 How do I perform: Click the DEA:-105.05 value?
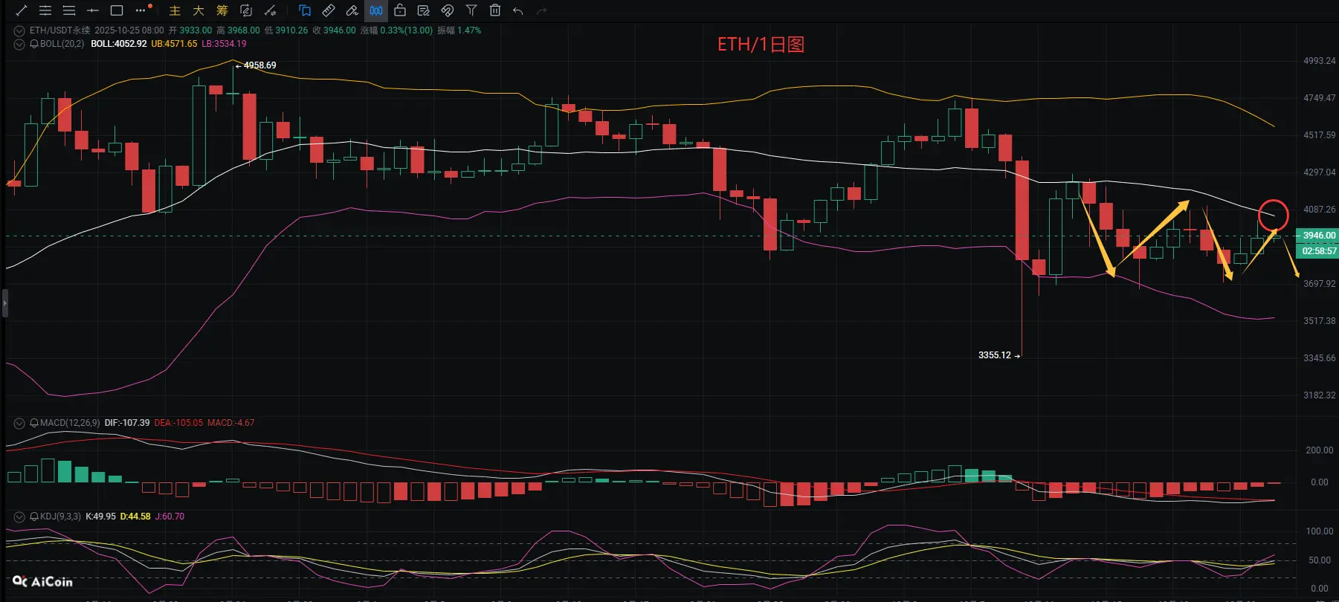(178, 423)
